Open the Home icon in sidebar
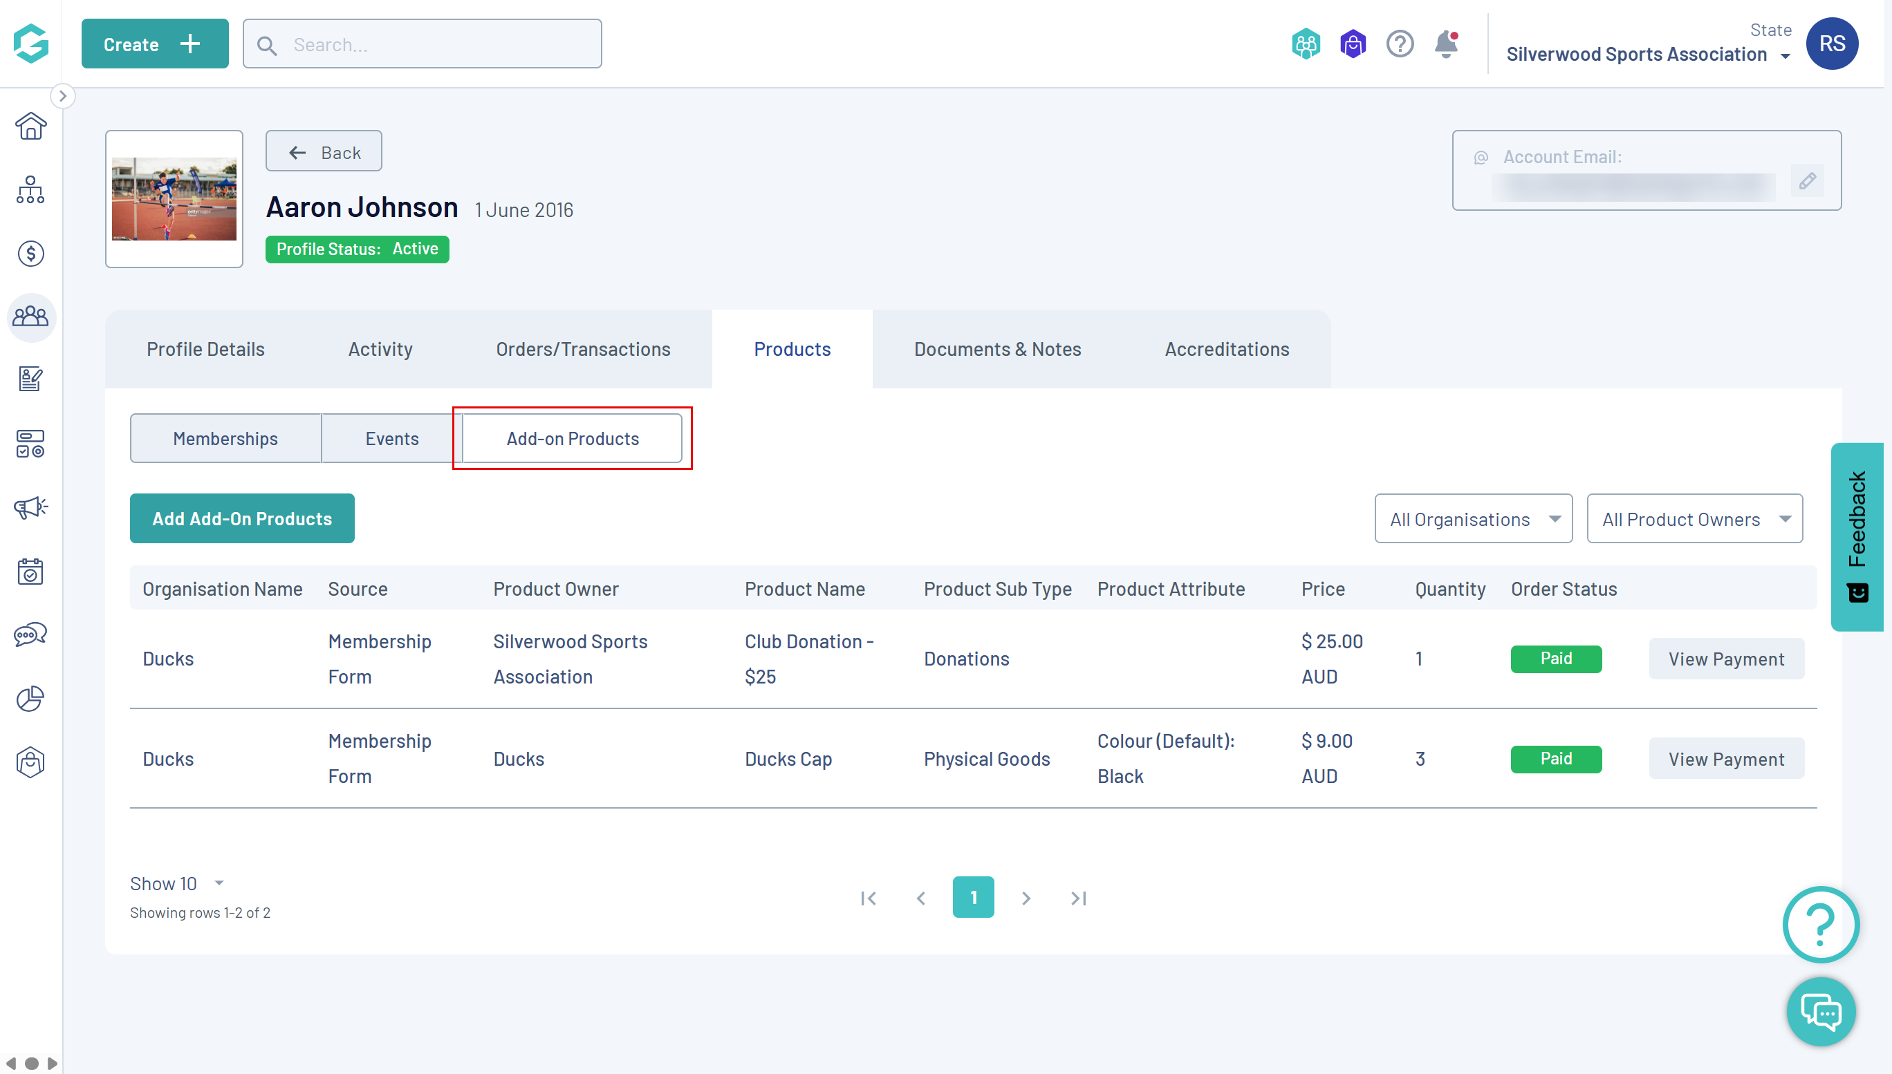The image size is (1892, 1074). pos(30,126)
